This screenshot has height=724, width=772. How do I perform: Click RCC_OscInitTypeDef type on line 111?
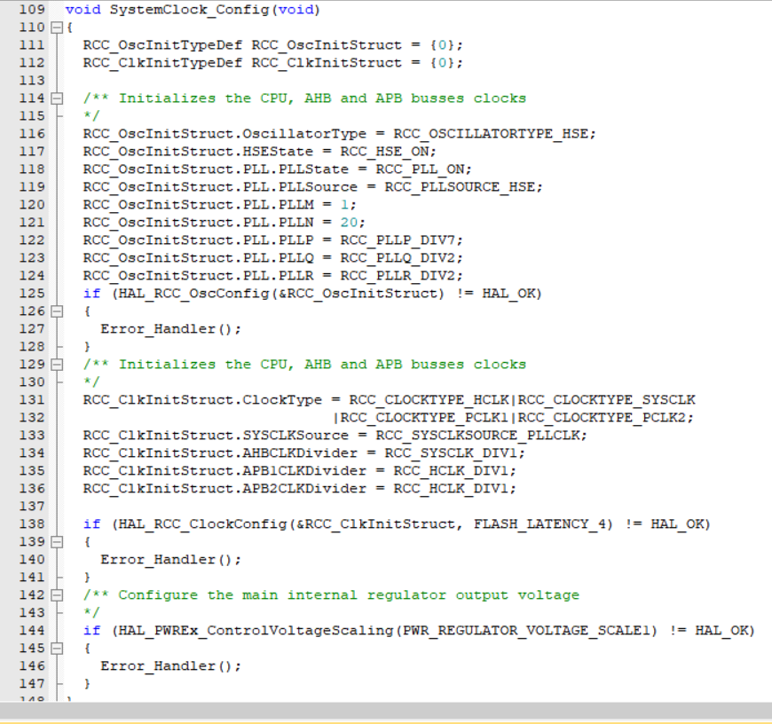pyautogui.click(x=162, y=45)
